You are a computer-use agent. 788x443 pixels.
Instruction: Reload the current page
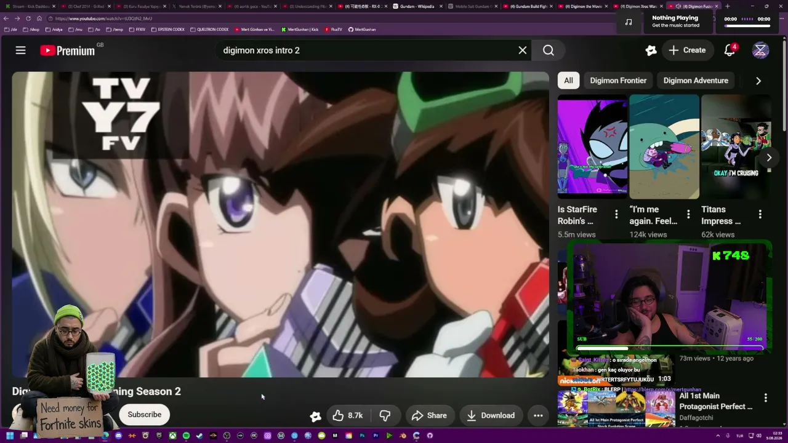[28, 18]
